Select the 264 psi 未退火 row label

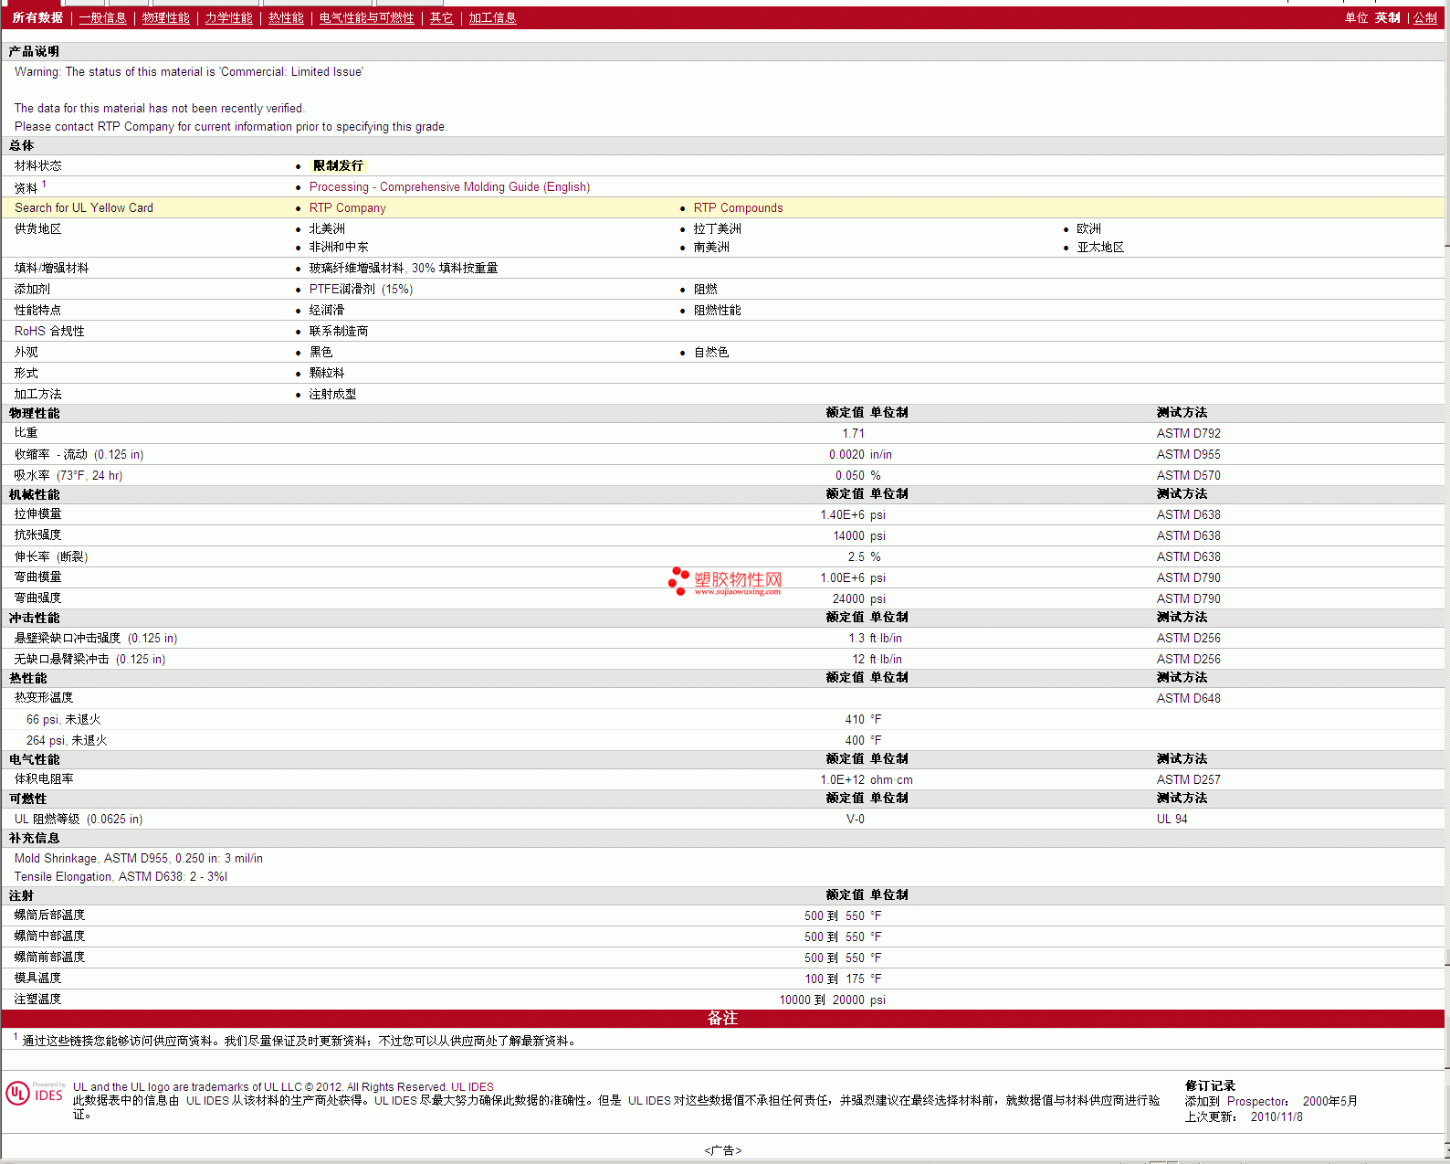tap(67, 741)
